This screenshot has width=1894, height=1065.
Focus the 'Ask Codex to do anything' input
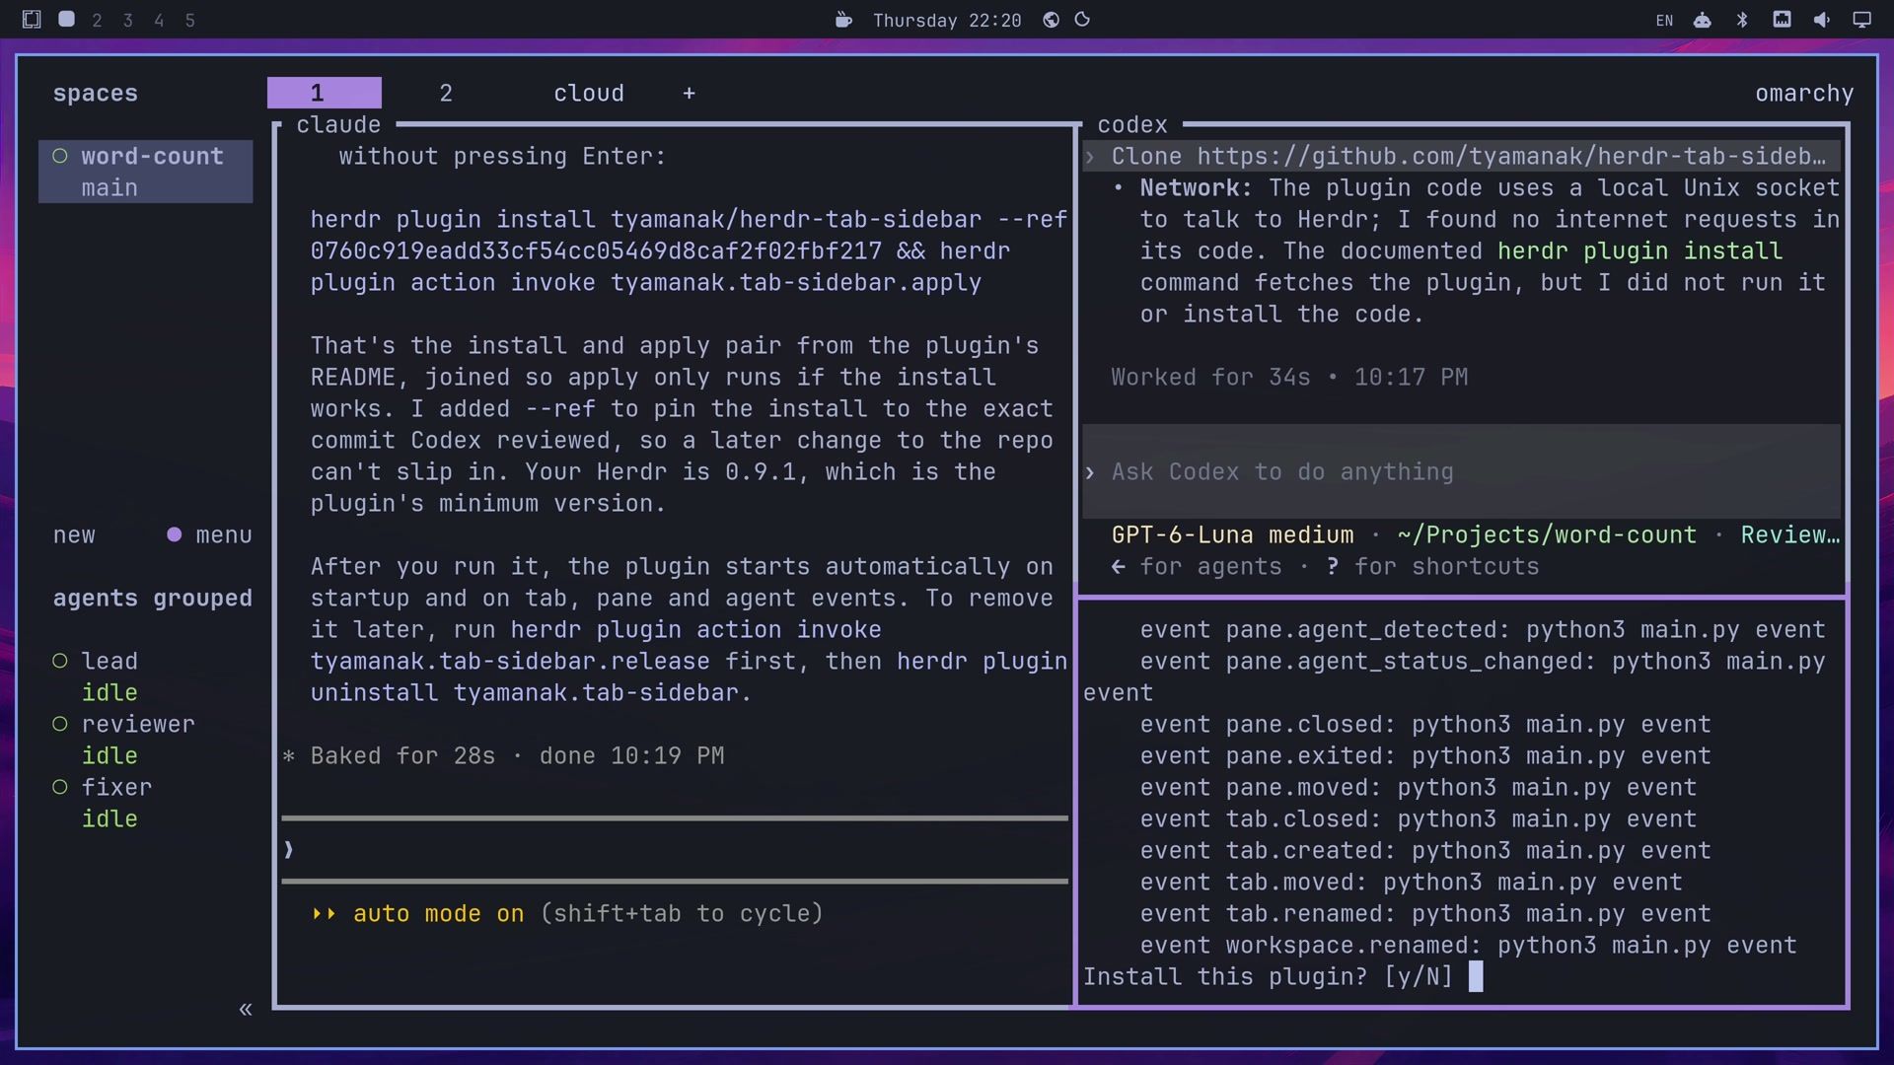[1461, 471]
